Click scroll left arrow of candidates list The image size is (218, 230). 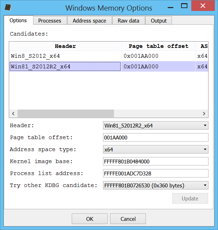(x=13, y=113)
